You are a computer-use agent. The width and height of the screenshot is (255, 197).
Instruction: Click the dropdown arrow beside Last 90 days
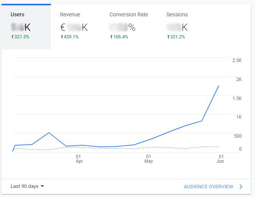click(x=42, y=186)
